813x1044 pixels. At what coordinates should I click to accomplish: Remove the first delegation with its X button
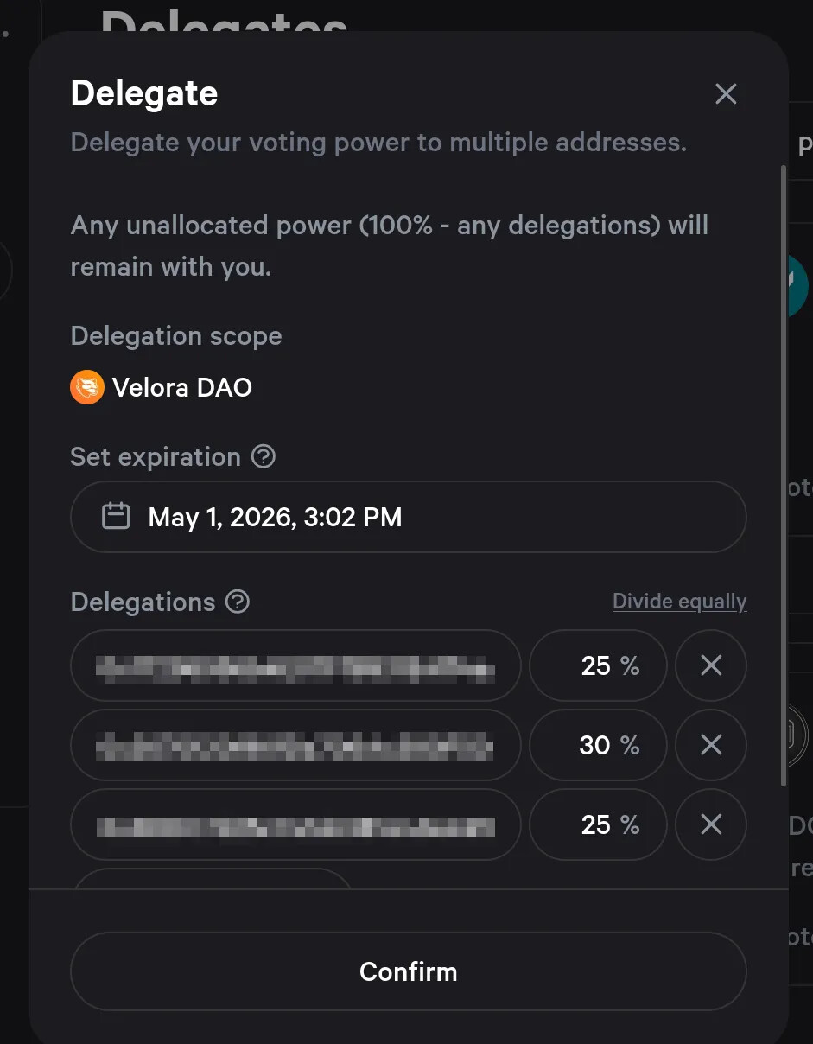(x=711, y=665)
